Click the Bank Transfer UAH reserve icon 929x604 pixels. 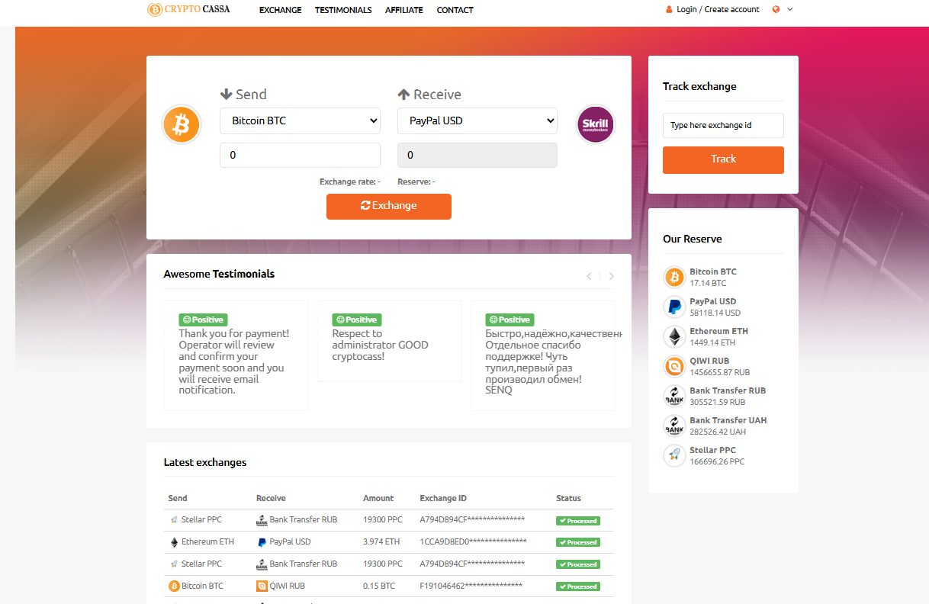point(674,426)
